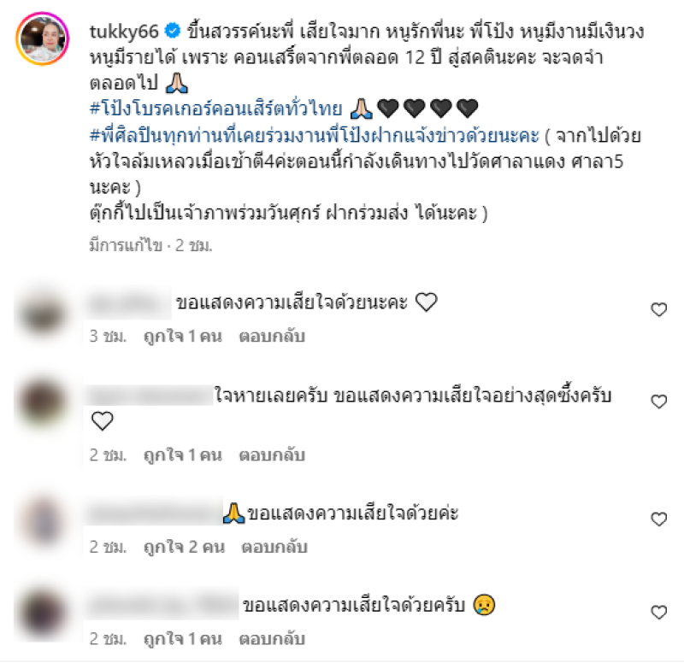Screen dimensions: 684x663
Task: Tap heart icon beside 'ขอแสดงความเสียใจด้วยค่ะ' comment
Action: pyautogui.click(x=658, y=519)
